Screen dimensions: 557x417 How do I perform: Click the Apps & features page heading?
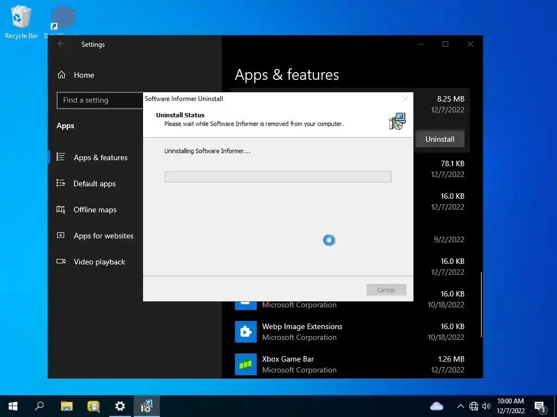[287, 75]
